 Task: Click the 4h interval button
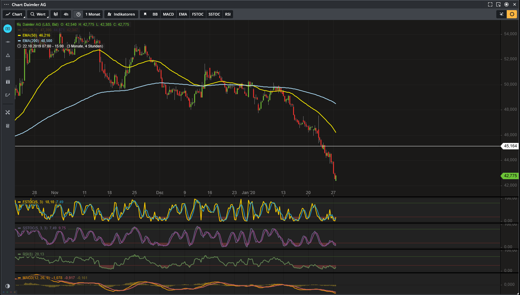pyautogui.click(x=66, y=14)
